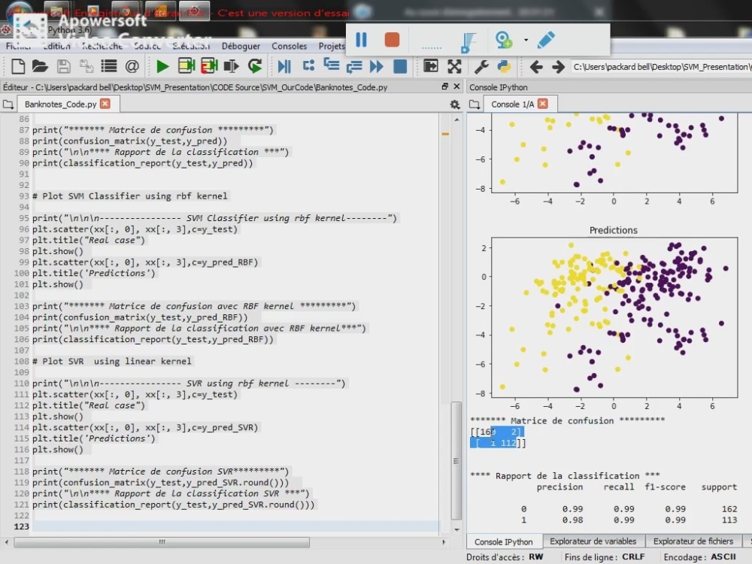Open preferences with the wrench icon
The width and height of the screenshot is (752, 564).
481,66
